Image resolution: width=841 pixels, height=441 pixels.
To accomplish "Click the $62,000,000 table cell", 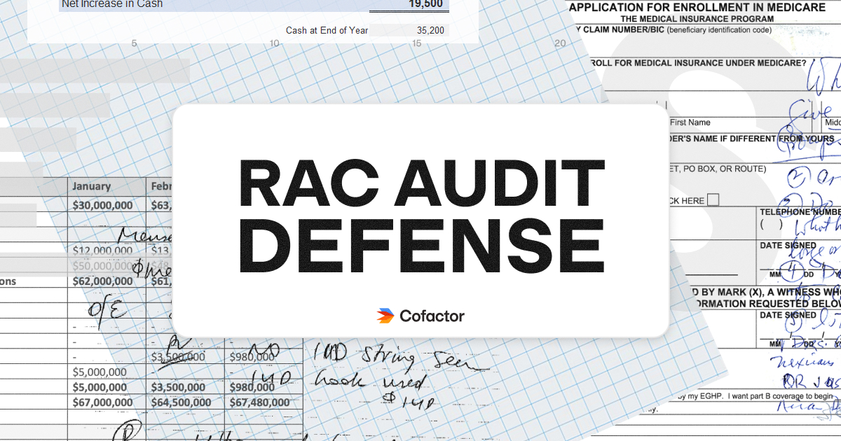I will pos(103,281).
